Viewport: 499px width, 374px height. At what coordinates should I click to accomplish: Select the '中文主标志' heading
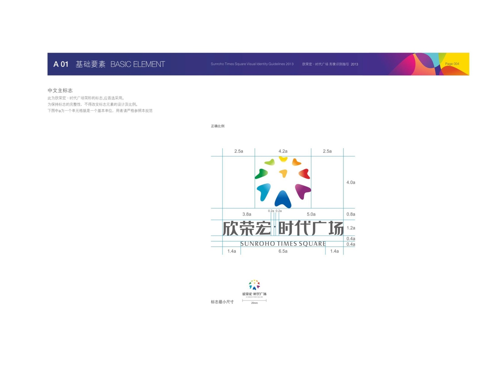(x=60, y=90)
